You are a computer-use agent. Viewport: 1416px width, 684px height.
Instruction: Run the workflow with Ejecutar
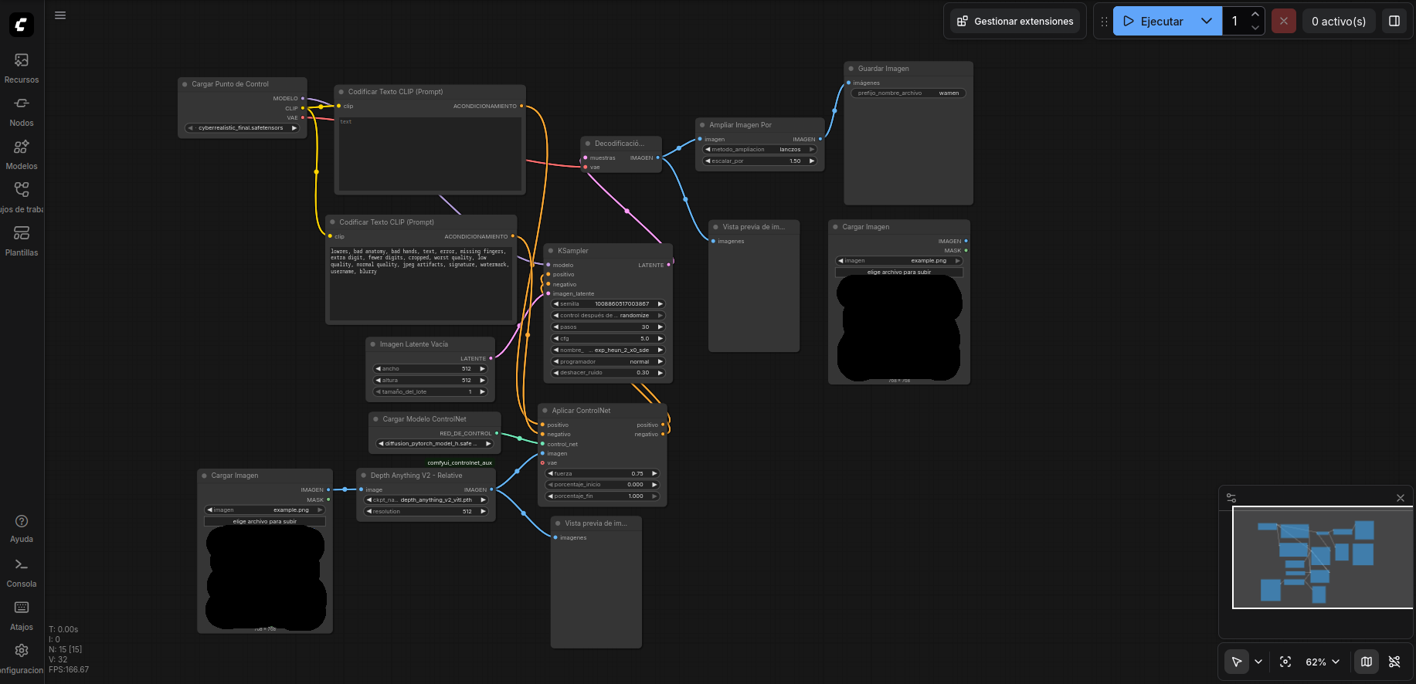1153,21
